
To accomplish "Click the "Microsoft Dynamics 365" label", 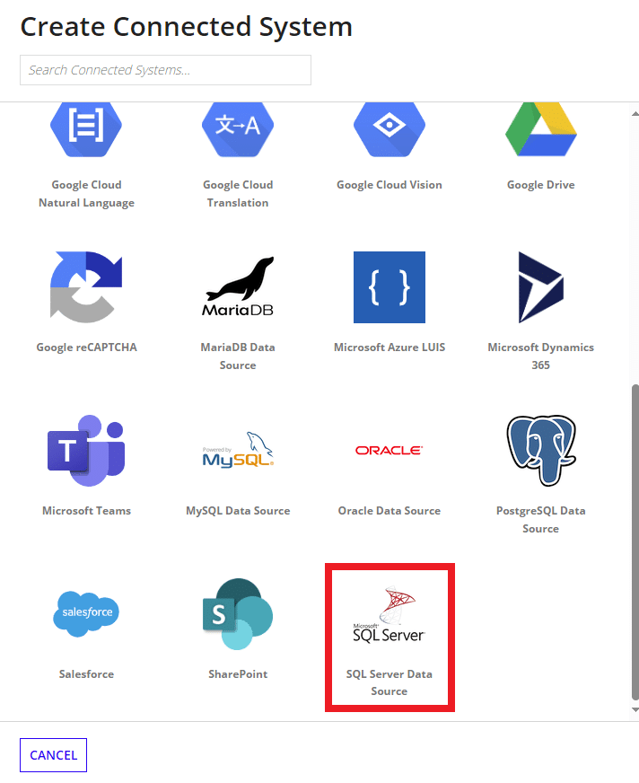I will [540, 356].
